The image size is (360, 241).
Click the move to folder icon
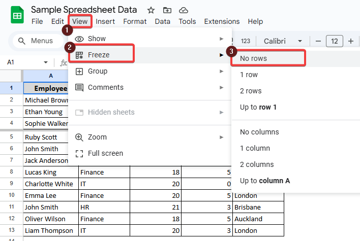pyautogui.click(x=167, y=10)
